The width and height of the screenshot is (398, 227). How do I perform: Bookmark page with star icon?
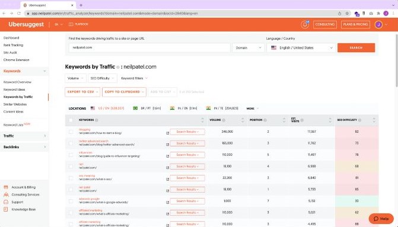[x=347, y=14]
